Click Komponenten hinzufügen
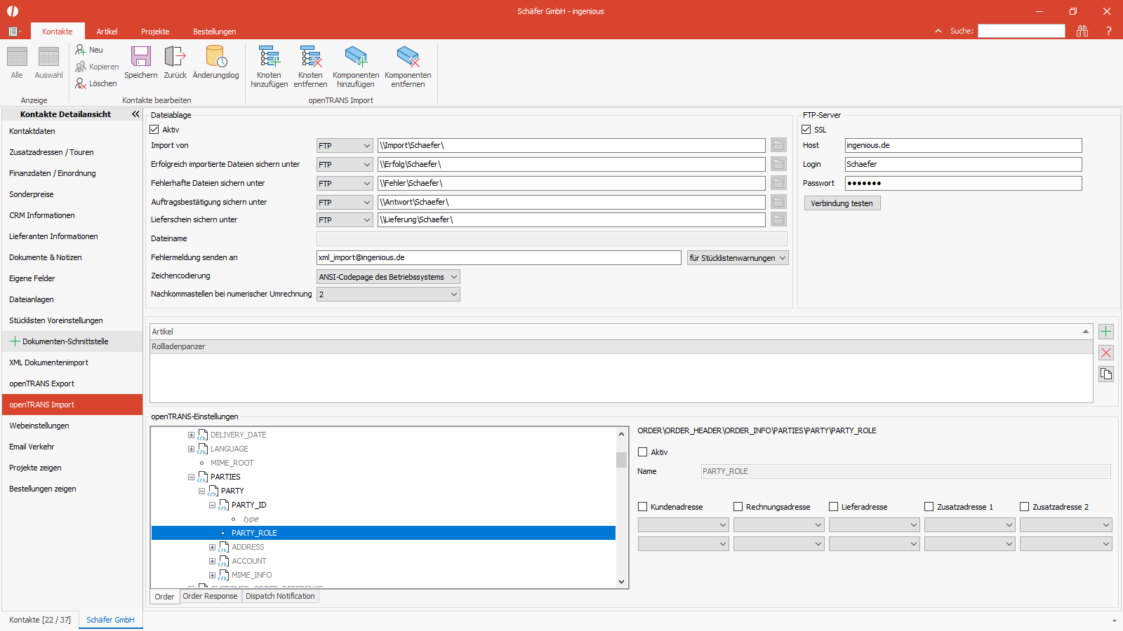1123x631 pixels. [x=356, y=67]
